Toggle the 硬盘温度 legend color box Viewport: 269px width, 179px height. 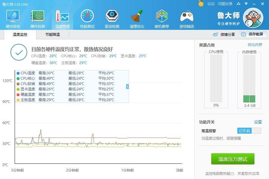[x=18, y=95]
